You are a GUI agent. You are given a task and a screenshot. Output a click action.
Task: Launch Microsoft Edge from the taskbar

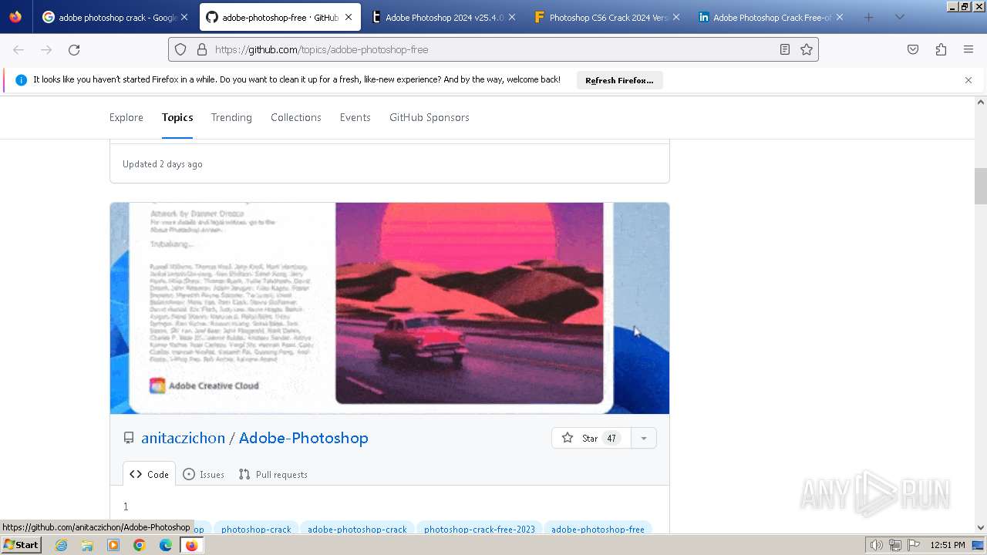pyautogui.click(x=166, y=545)
